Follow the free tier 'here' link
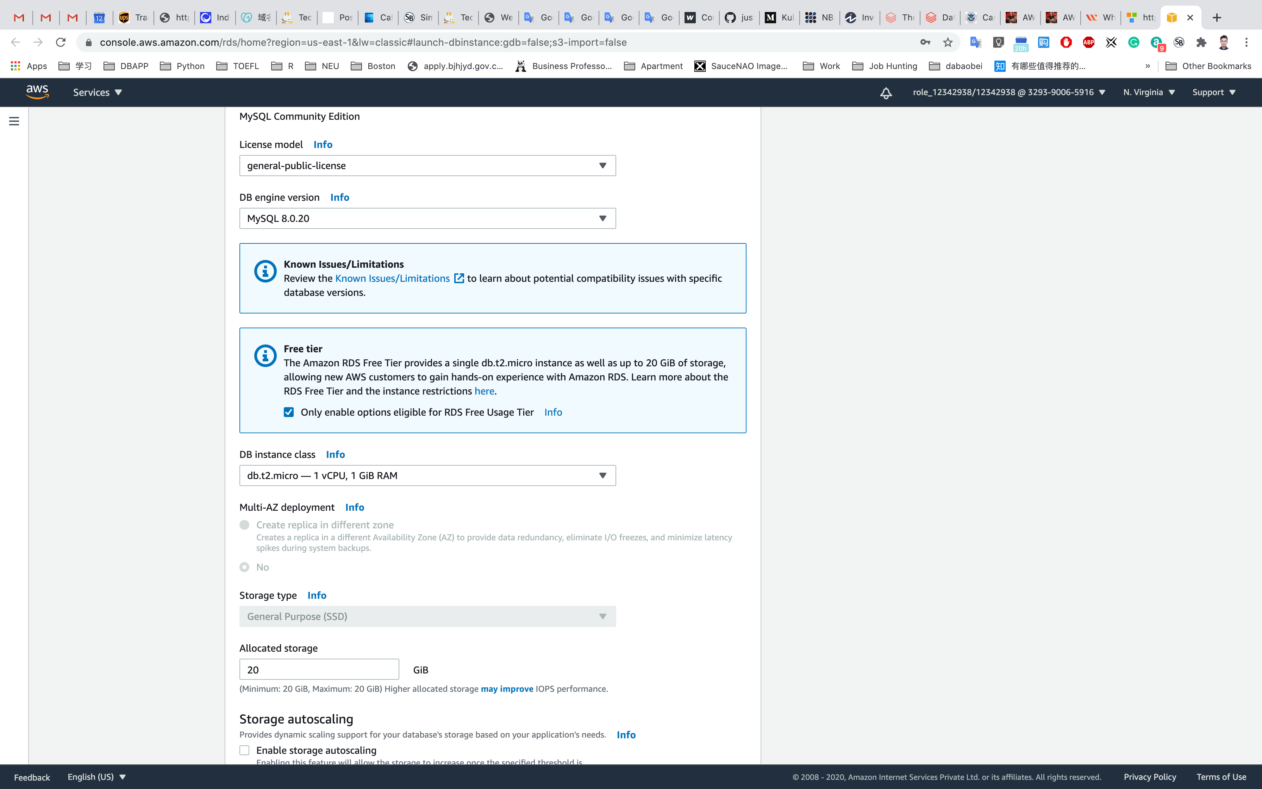 pos(484,391)
